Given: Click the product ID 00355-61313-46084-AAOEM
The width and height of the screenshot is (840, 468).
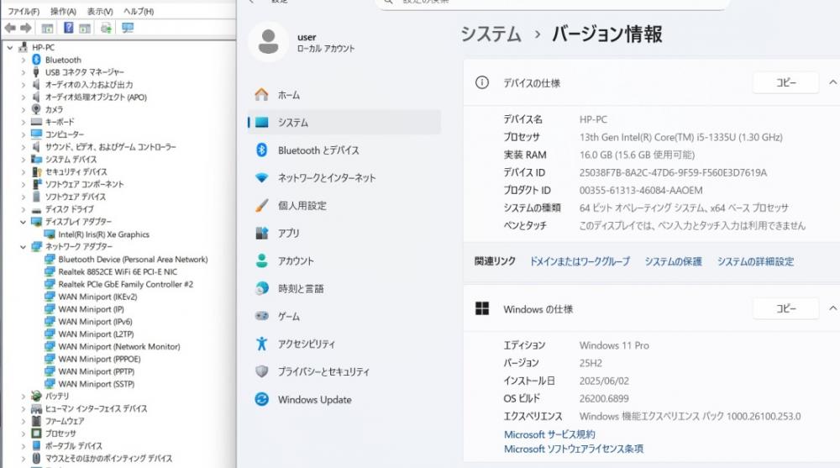Looking at the screenshot, I should click(641, 191).
